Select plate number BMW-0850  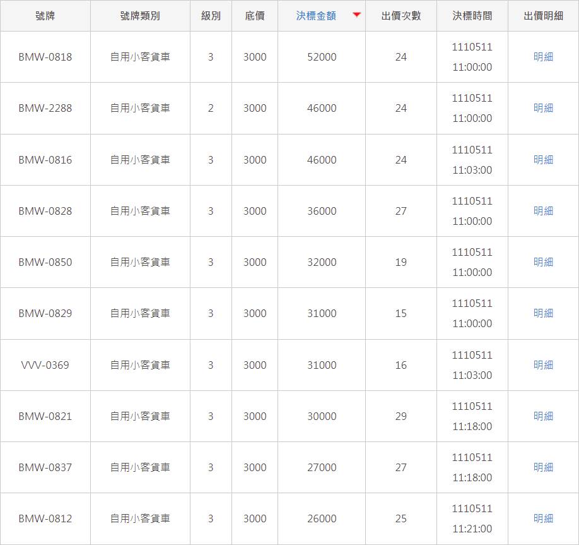(45, 262)
